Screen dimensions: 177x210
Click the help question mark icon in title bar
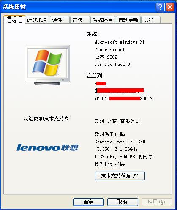pos(160,7)
